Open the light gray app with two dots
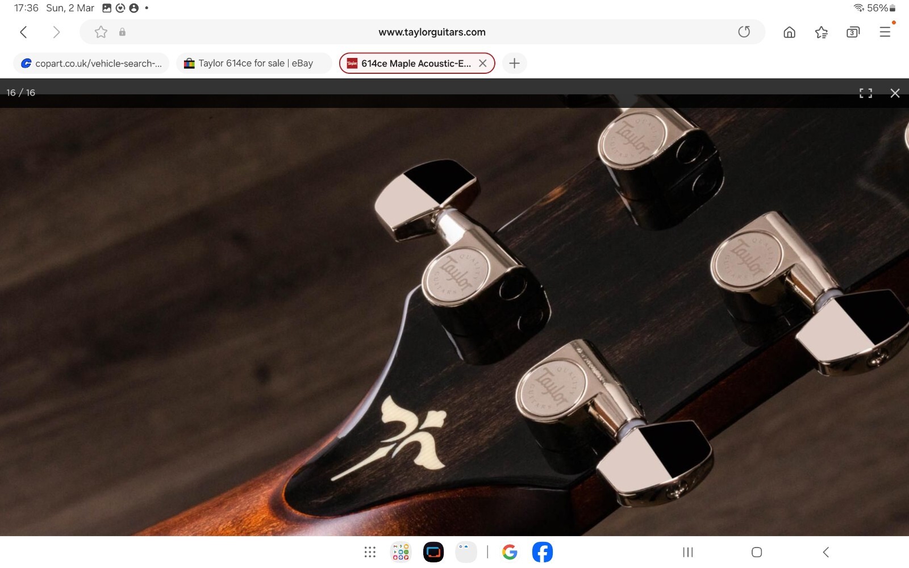Viewport: 909px width, 568px height. click(x=466, y=552)
